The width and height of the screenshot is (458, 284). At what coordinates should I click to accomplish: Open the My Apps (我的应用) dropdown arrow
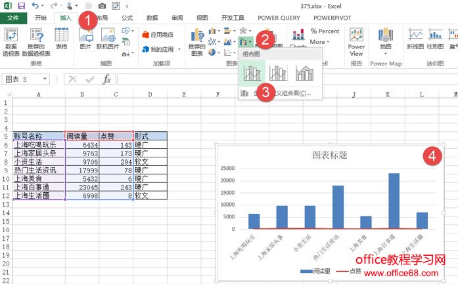tap(179, 49)
